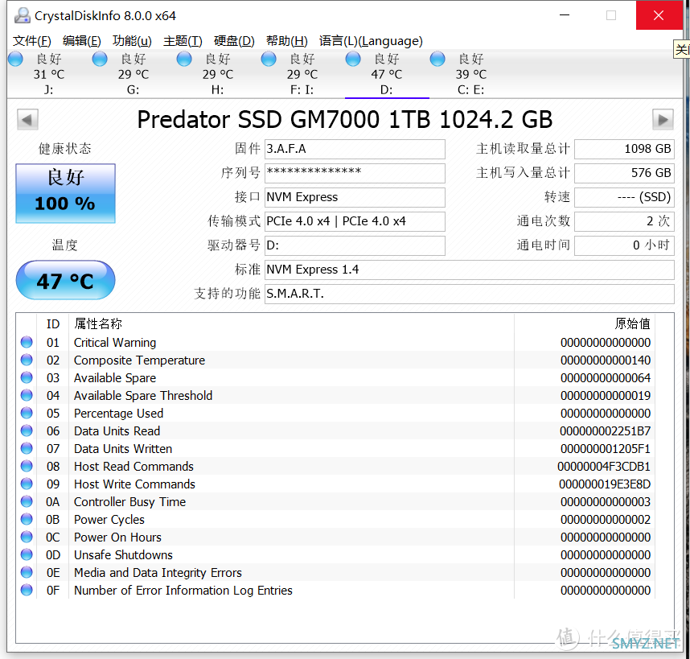Click the 属性名称 column header
Image resolution: width=690 pixels, height=659 pixels.
(291, 324)
